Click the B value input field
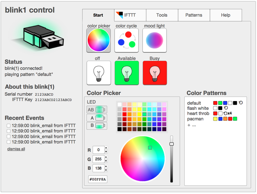The width and height of the screenshot is (257, 194). click(x=98, y=168)
